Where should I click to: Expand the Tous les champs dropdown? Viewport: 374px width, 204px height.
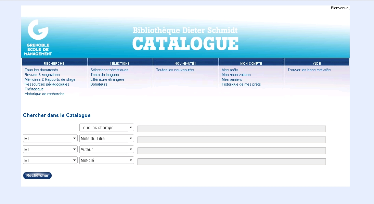(x=107, y=127)
